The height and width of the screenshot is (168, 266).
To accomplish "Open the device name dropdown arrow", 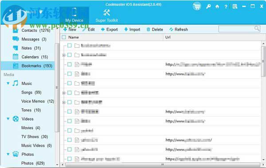I will [x=41, y=12].
